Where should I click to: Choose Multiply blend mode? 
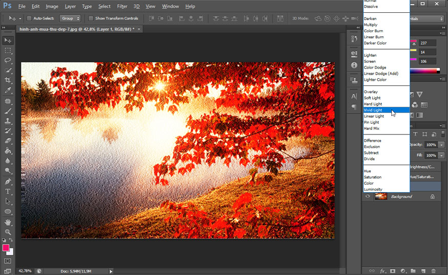[x=386, y=25]
